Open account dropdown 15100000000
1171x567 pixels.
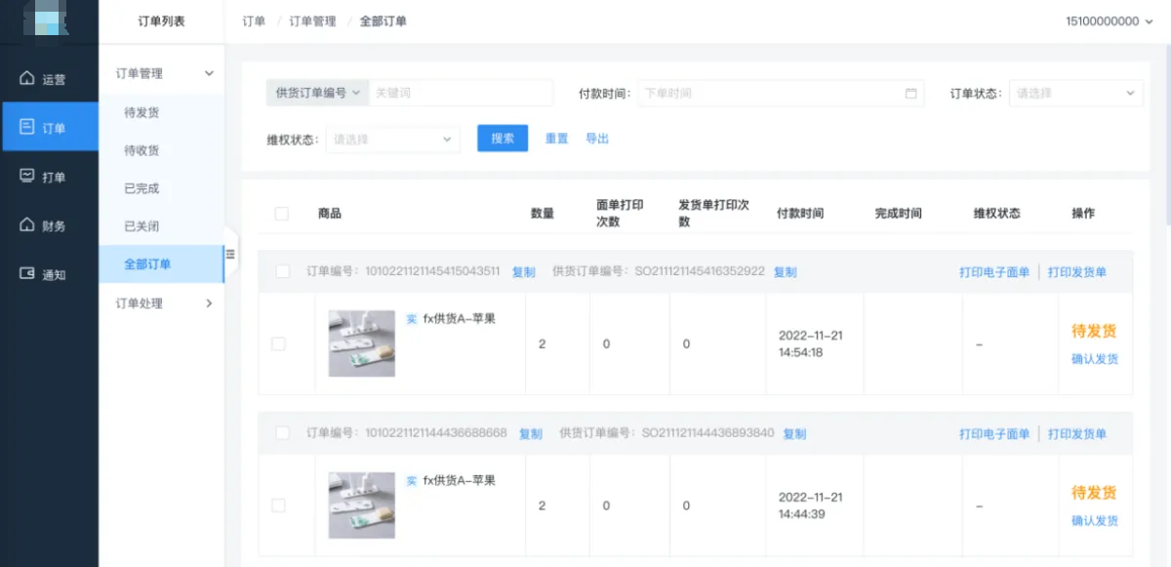click(x=1109, y=21)
